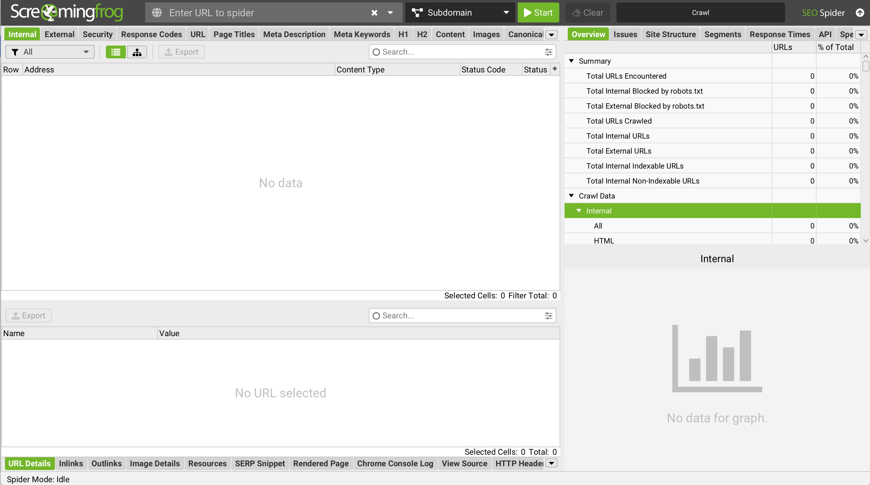Show more top tabs via overflow arrow
Viewport: 870px width, 485px height.
551,35
